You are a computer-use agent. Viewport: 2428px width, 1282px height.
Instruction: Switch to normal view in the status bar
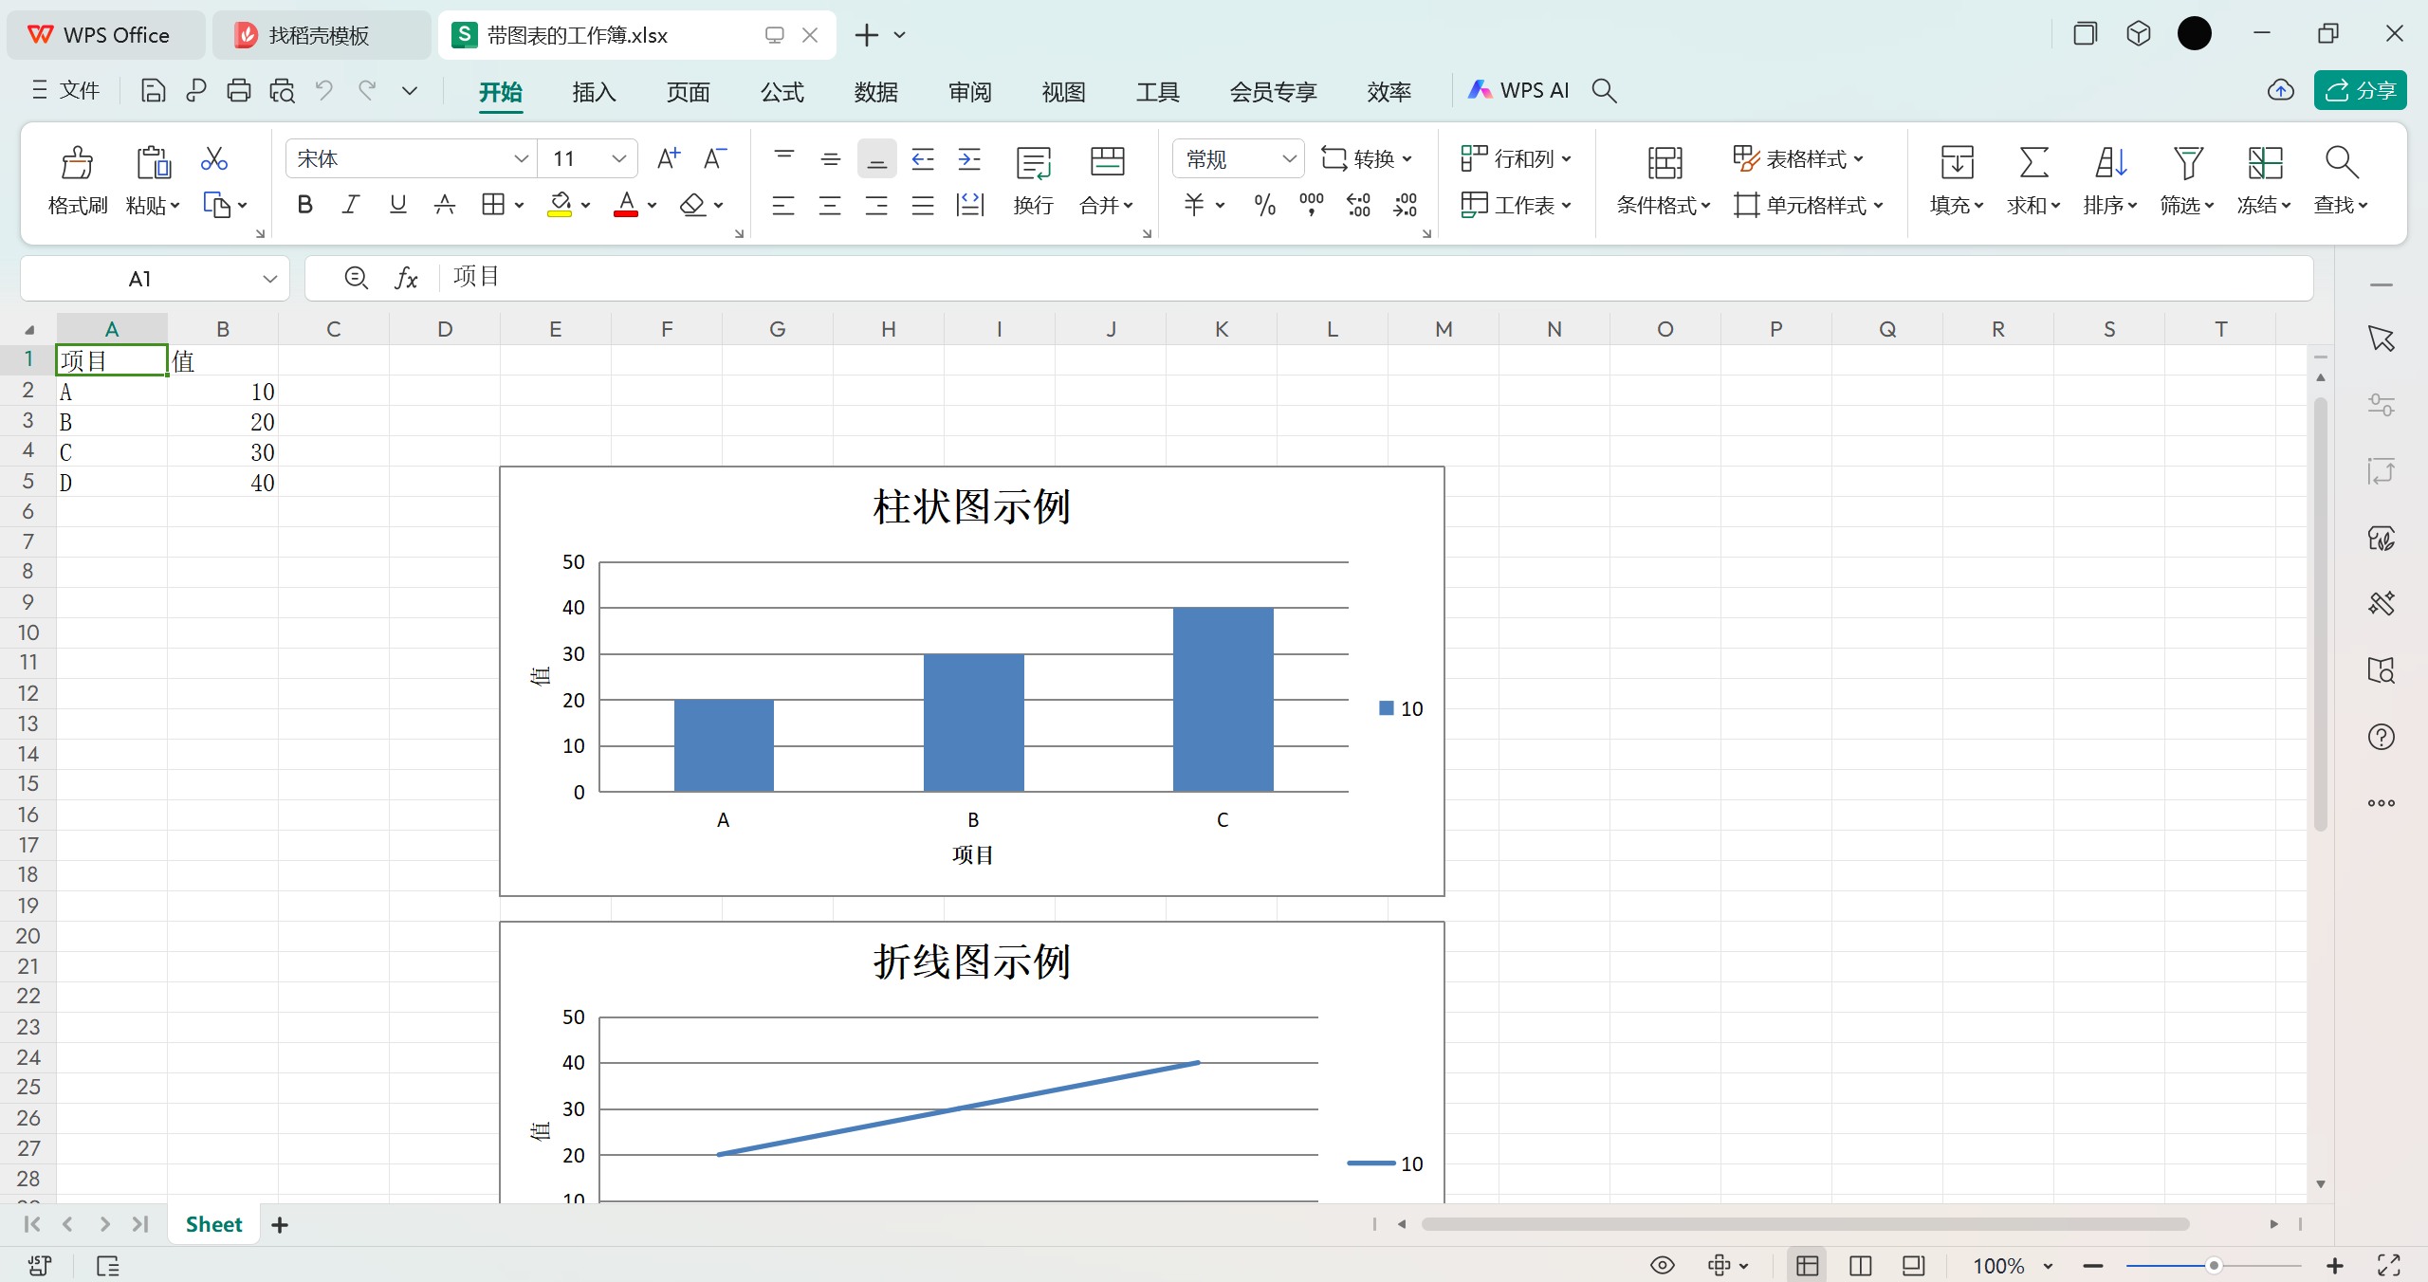(x=1807, y=1266)
